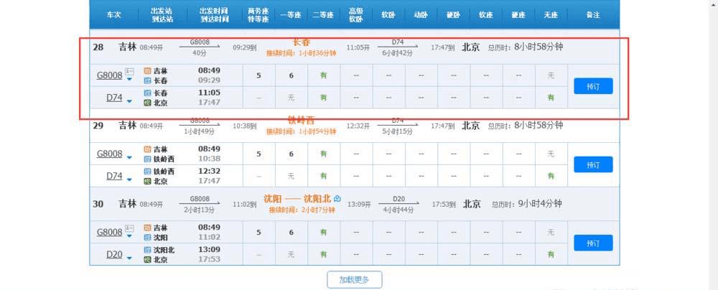This screenshot has height=290, width=718.
Task: Click transfer station name 铁岭西 in plan 29
Action: [302, 121]
